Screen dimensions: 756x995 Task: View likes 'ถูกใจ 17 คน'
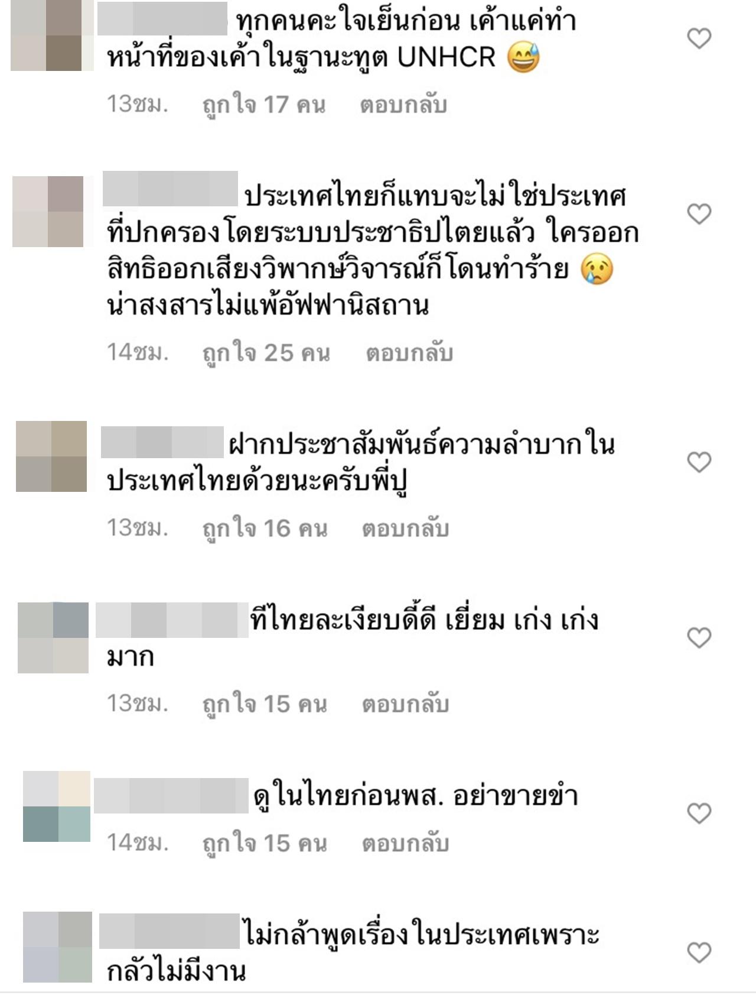point(264,105)
